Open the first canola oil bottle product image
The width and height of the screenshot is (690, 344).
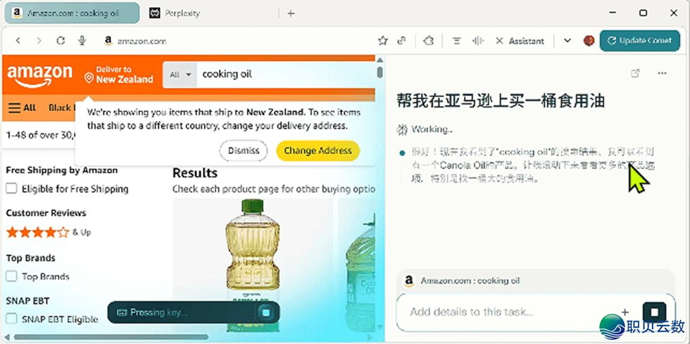tap(253, 265)
